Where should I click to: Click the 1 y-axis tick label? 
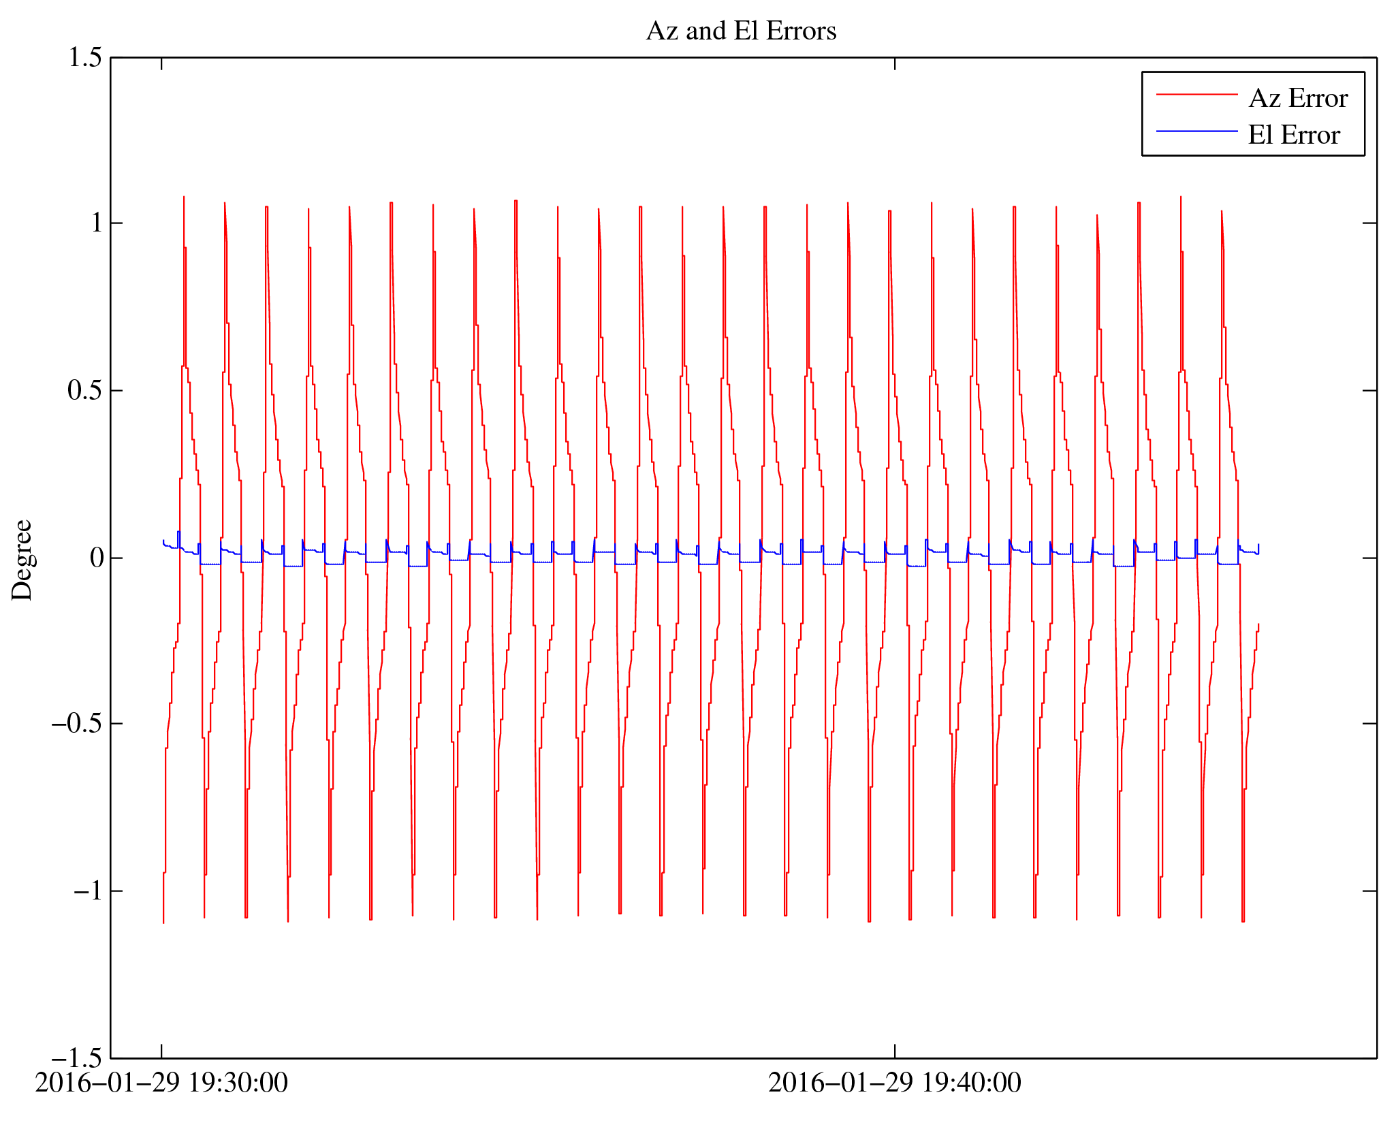click(x=96, y=223)
